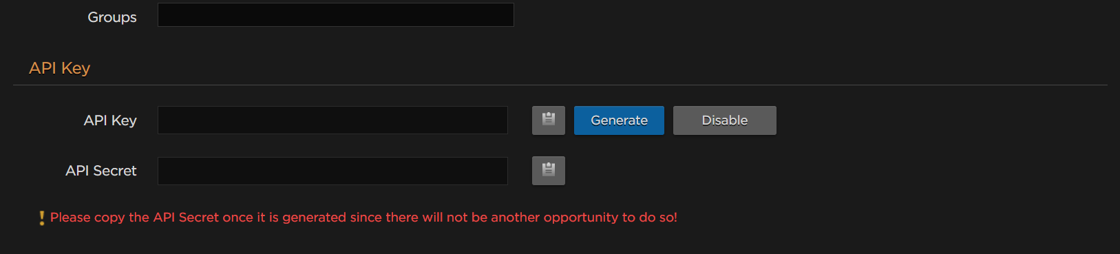Image resolution: width=1120 pixels, height=254 pixels.
Task: Place cursor in the topmost Groups box
Action: (336, 14)
